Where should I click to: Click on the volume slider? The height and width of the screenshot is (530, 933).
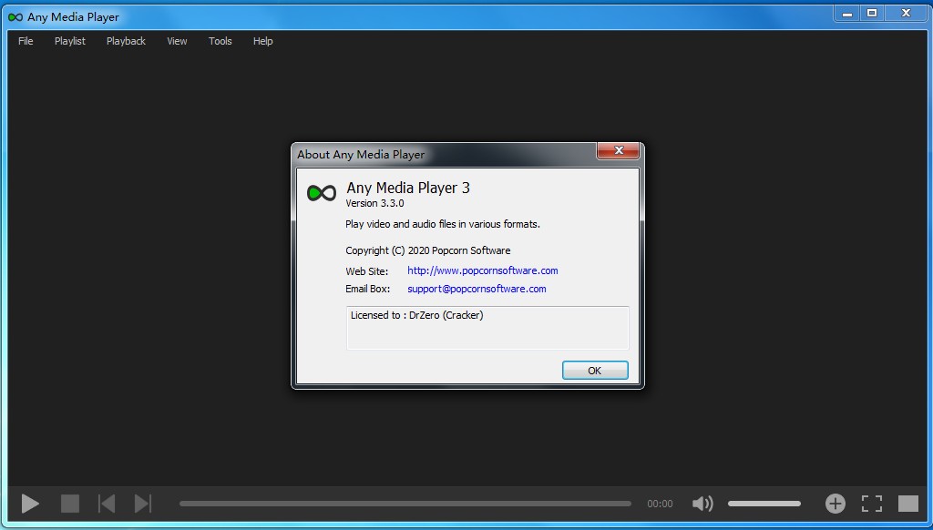tap(764, 504)
